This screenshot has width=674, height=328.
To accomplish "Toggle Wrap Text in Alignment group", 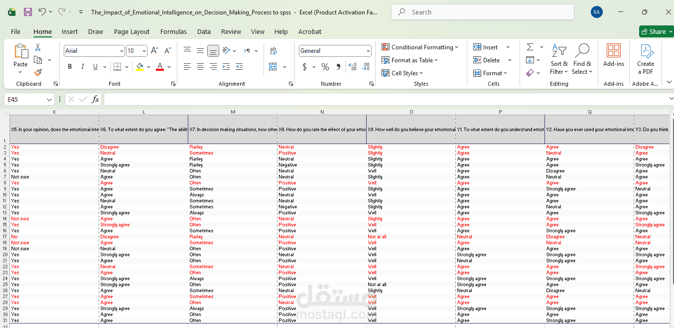I will (273, 51).
